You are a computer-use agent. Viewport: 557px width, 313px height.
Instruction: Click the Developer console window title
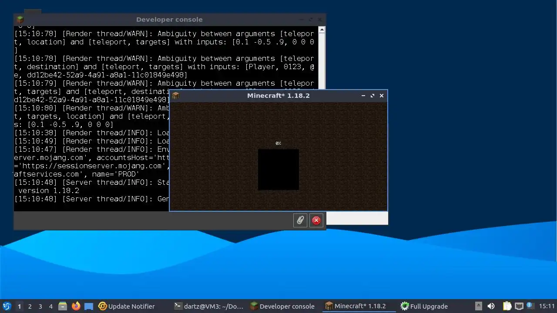point(169,20)
